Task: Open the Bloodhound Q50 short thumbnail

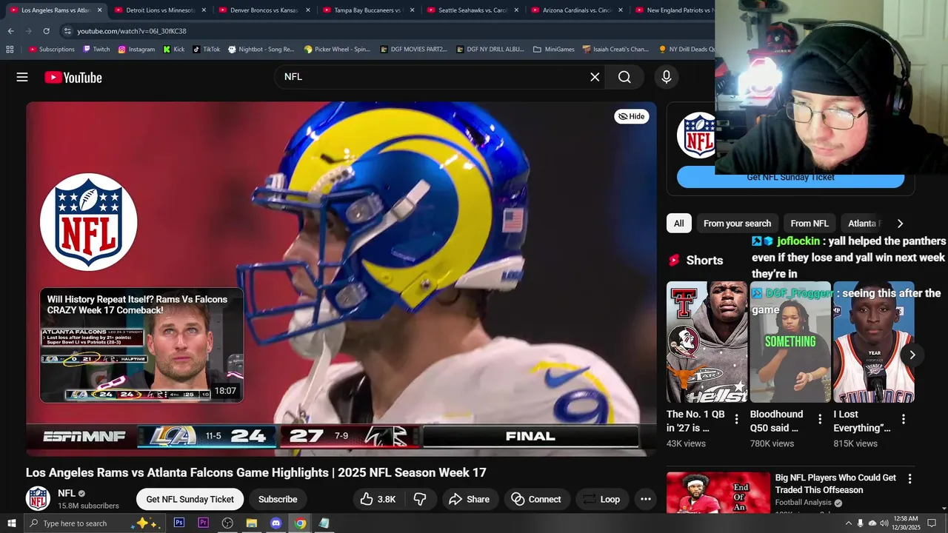Action: click(x=790, y=342)
